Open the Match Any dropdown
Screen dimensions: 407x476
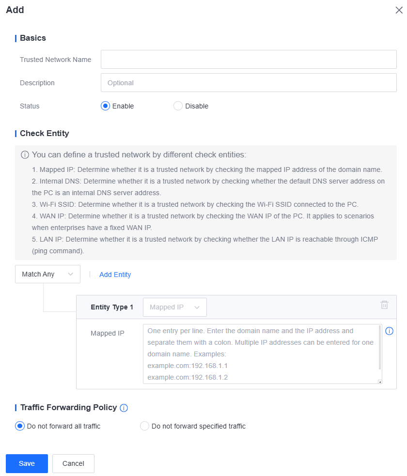[x=47, y=274]
